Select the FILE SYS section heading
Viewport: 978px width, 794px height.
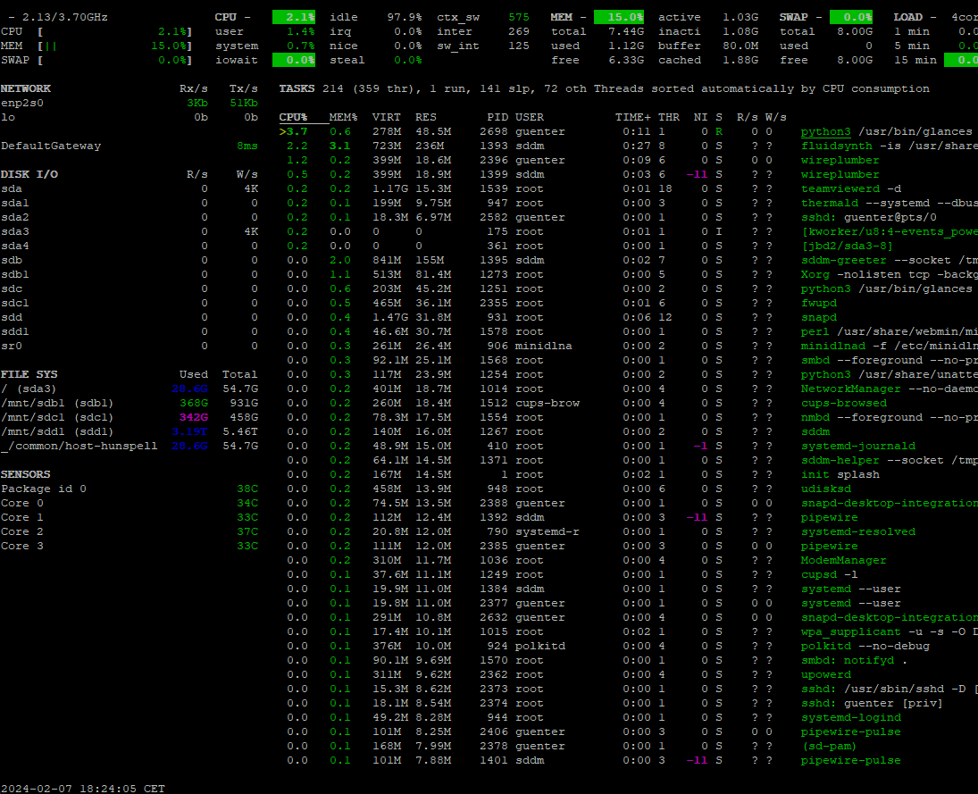coord(29,374)
